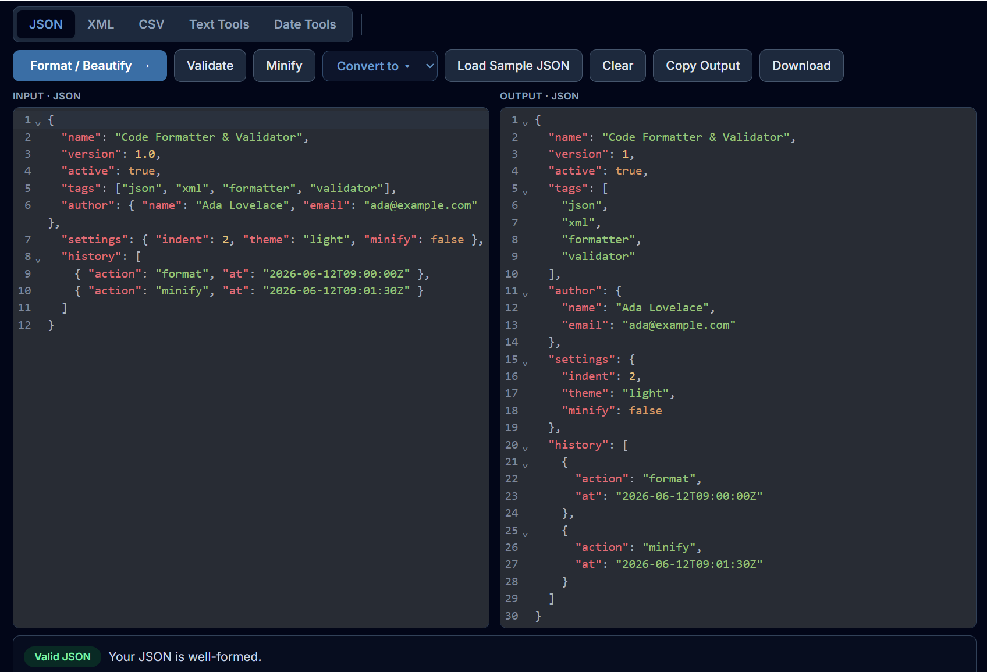Fold the second history entry at output line 25

pyautogui.click(x=525, y=533)
